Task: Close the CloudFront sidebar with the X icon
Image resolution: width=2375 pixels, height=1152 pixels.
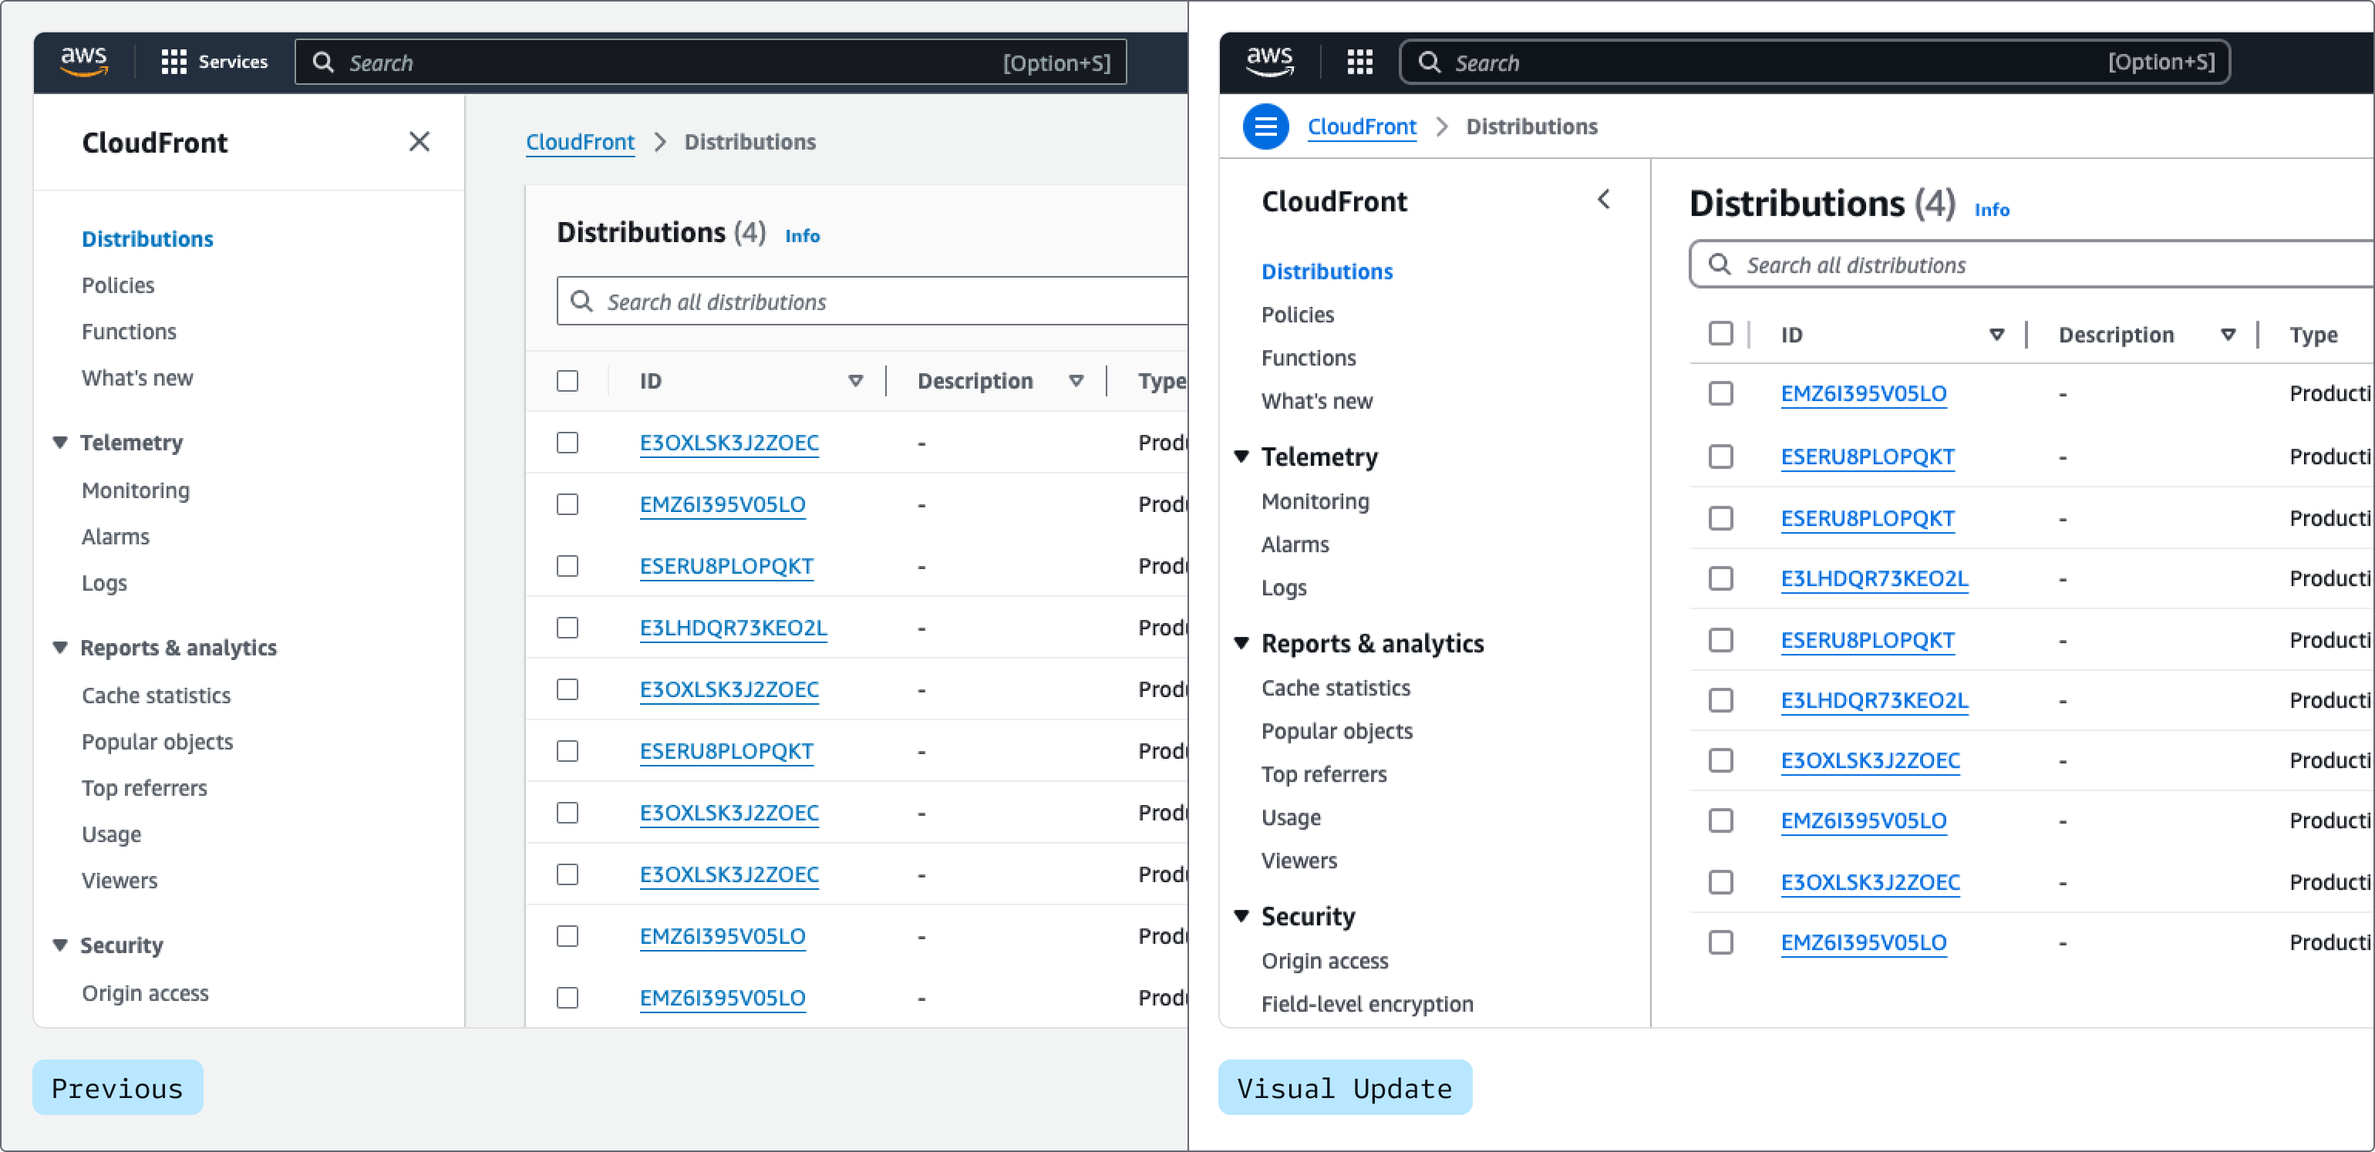Action: pyautogui.click(x=419, y=142)
